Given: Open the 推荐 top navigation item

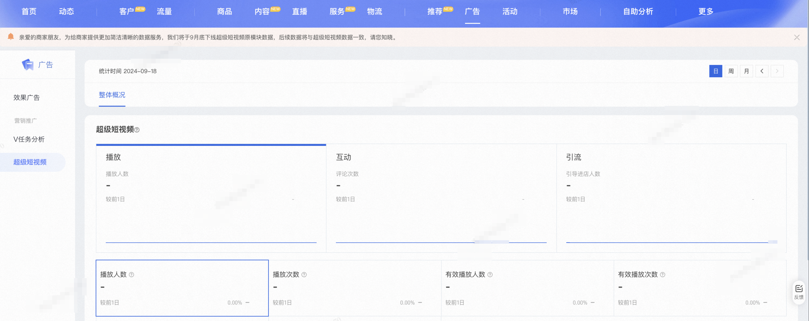Looking at the screenshot, I should click(435, 11).
